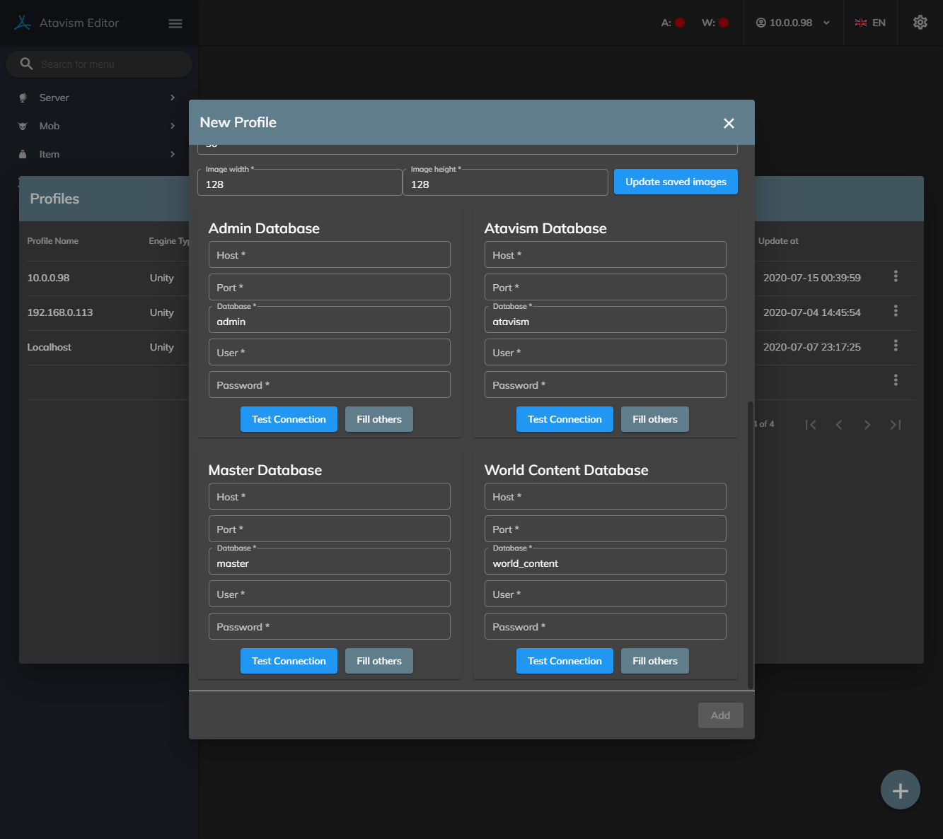
Task: Click Update saved images button
Action: [x=676, y=182]
